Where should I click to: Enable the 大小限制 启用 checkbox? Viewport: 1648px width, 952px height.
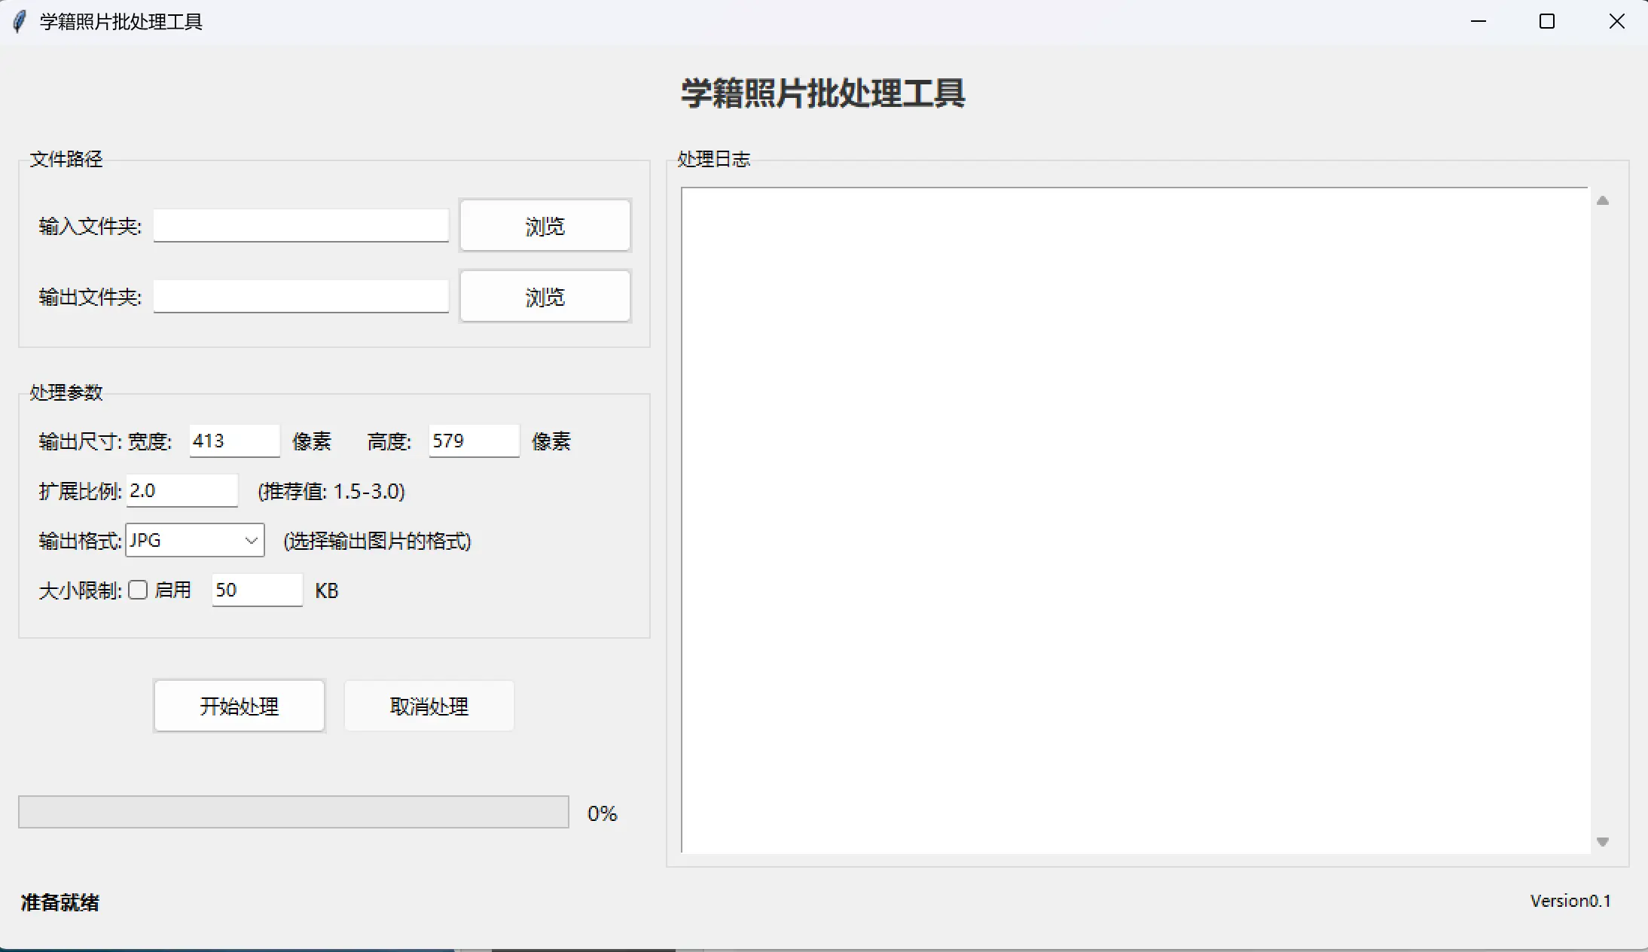coord(138,590)
